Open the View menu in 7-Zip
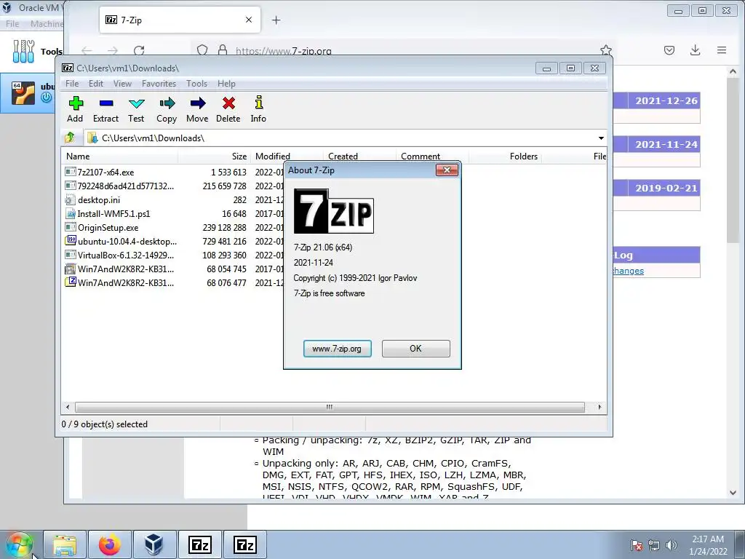 122,84
